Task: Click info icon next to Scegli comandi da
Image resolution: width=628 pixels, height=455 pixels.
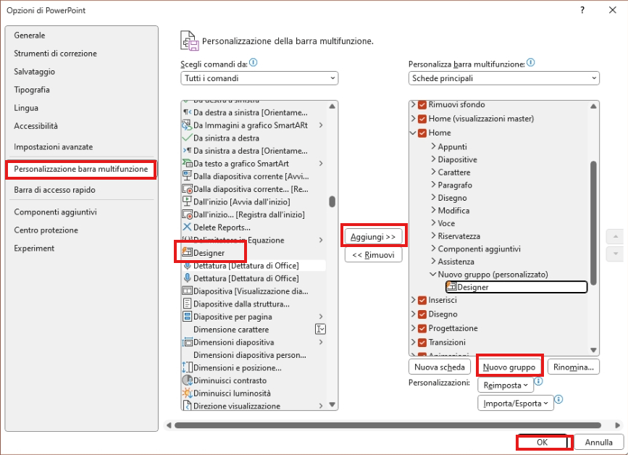Action: pos(253,62)
